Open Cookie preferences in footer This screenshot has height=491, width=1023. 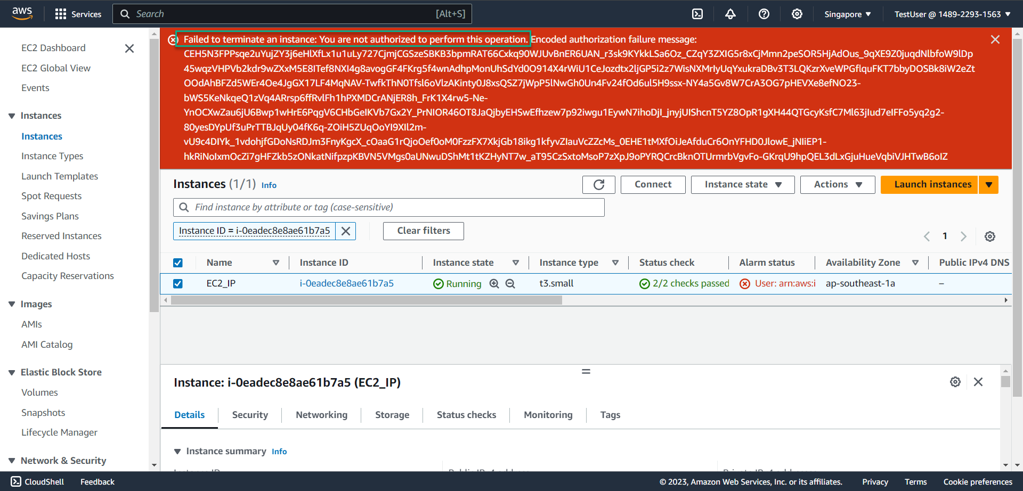point(978,482)
